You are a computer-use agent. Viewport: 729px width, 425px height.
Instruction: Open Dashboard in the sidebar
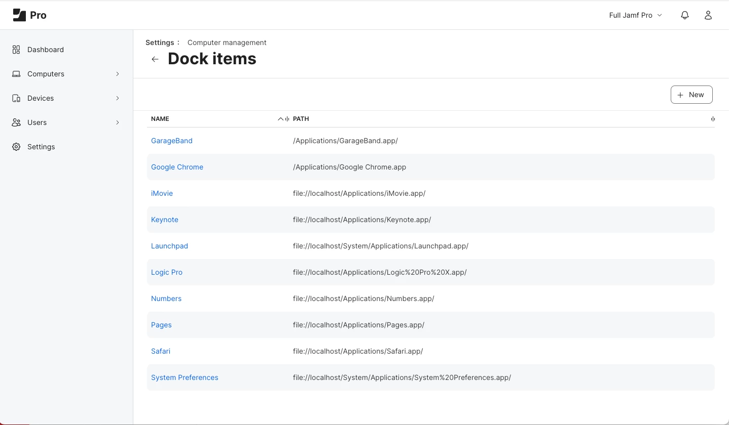click(46, 50)
